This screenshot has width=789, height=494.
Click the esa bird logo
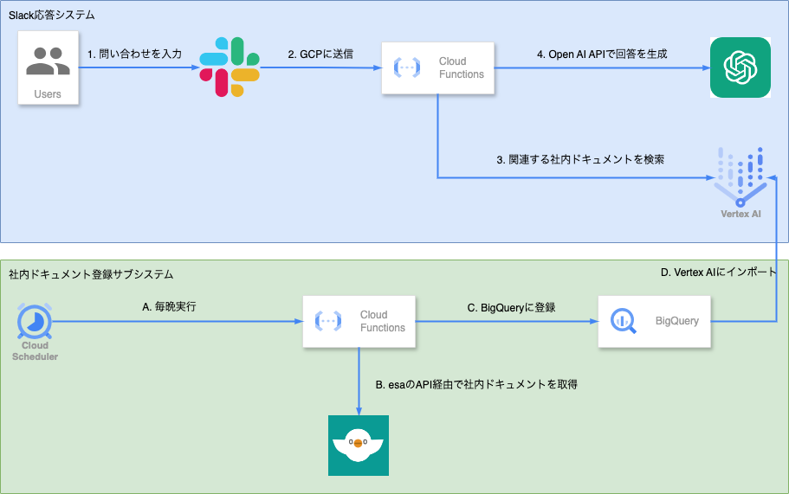pos(359,446)
